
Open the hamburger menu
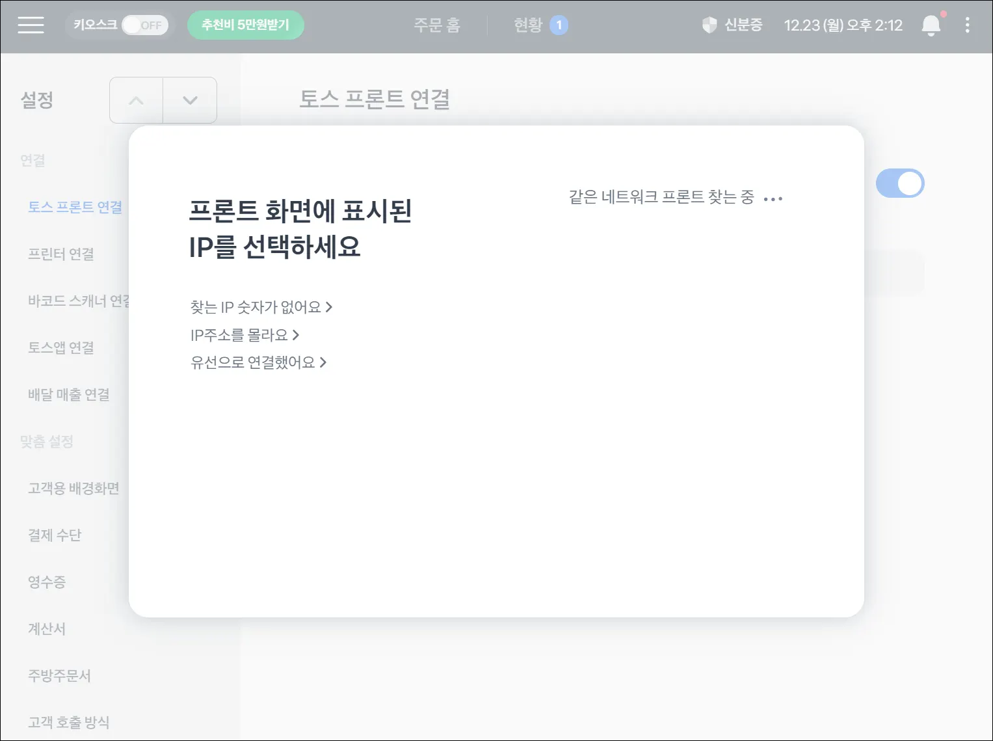[31, 25]
